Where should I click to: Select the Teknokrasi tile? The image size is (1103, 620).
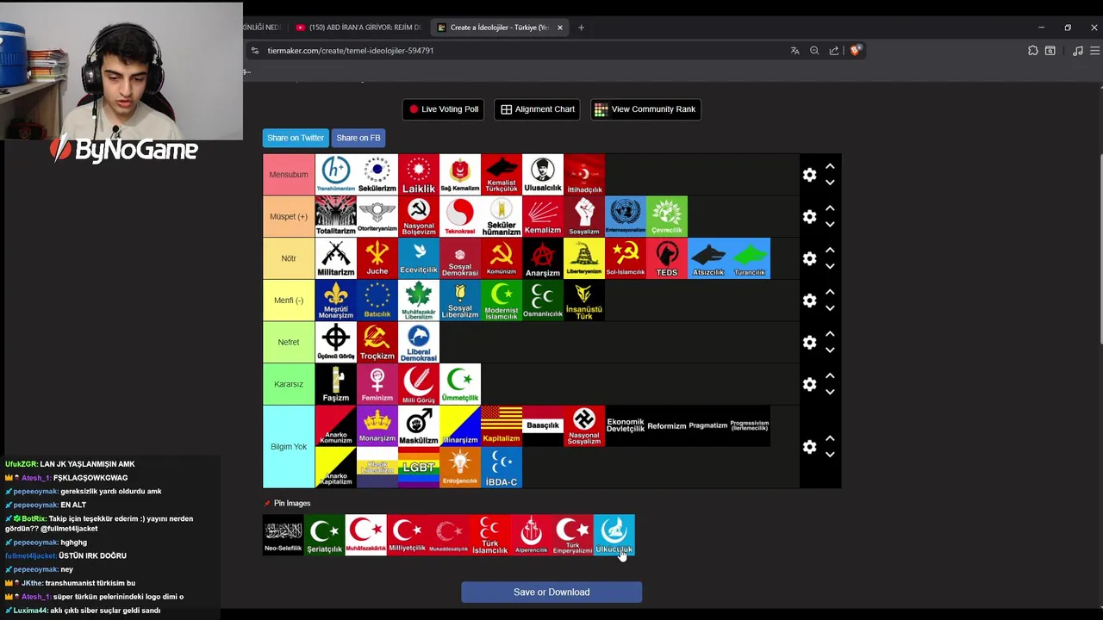(x=459, y=216)
